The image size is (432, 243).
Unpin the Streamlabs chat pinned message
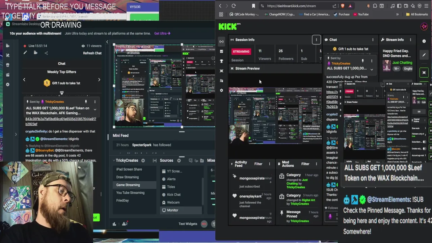86,102
